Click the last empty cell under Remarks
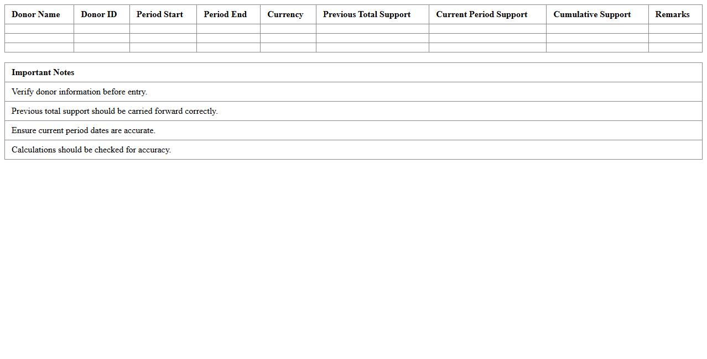707x359 pixels. tap(675, 47)
